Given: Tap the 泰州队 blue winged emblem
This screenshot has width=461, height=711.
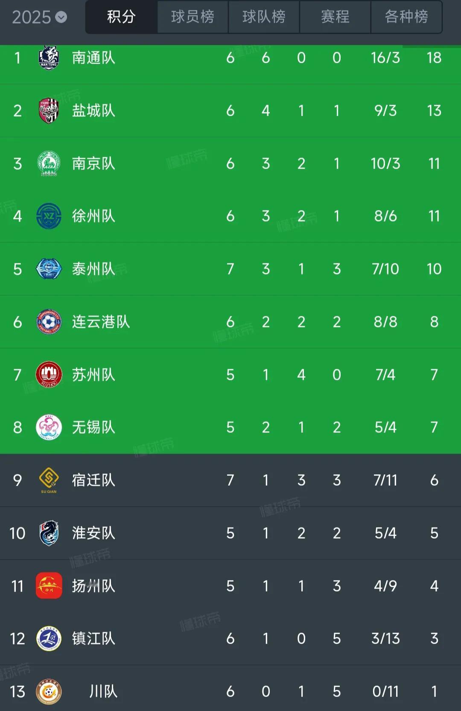Looking at the screenshot, I should tap(49, 269).
